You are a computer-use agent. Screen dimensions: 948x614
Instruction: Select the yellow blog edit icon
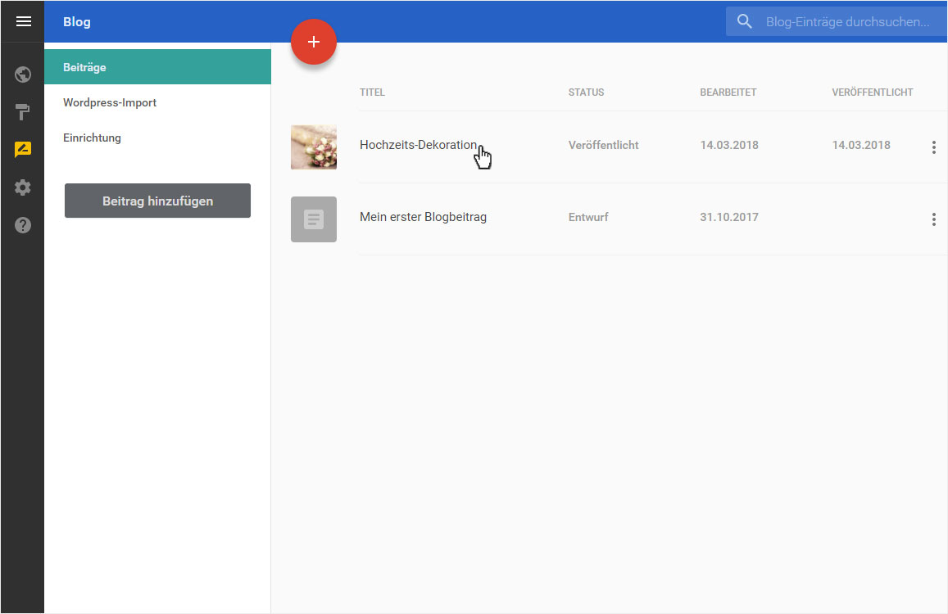click(23, 149)
